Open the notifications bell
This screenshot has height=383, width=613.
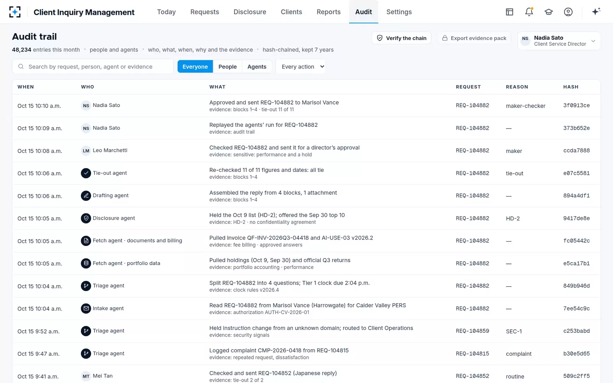pyautogui.click(x=529, y=12)
